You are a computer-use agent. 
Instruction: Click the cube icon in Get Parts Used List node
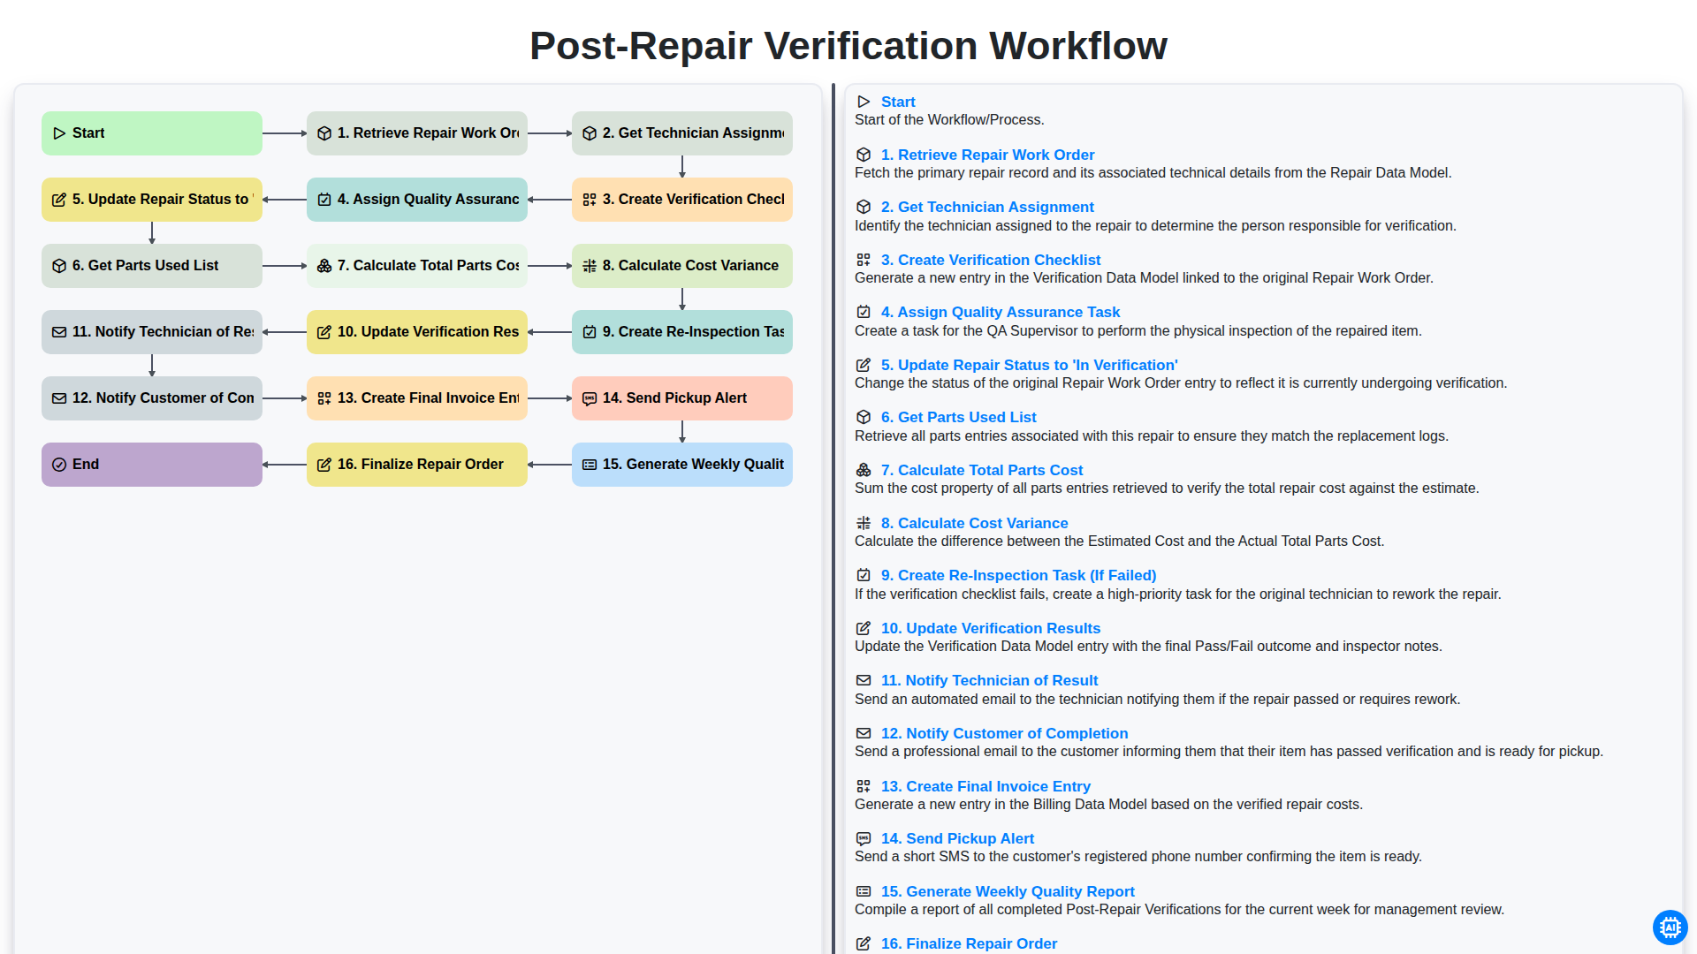59,266
